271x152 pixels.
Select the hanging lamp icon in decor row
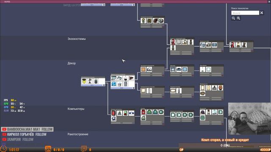[x=202, y=69]
